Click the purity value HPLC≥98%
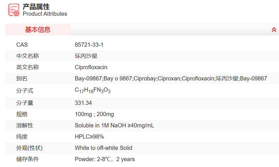The width and height of the screenshot is (279, 167). click(x=89, y=137)
